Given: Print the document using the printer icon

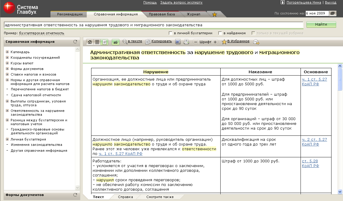Looking at the screenshot, I should coord(186,42).
